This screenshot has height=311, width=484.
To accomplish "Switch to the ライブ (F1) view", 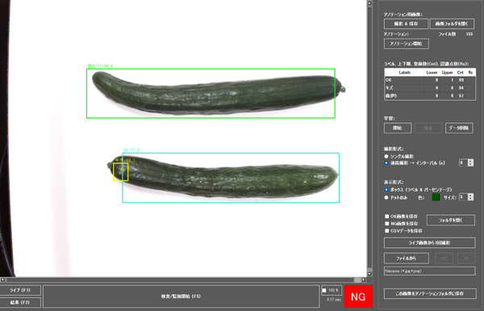I will point(20,290).
